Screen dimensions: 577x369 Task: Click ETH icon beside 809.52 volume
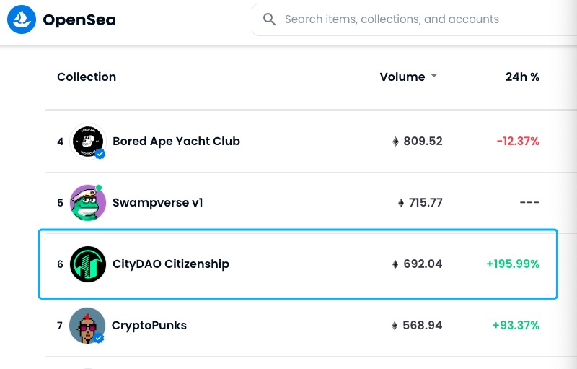[x=395, y=142]
